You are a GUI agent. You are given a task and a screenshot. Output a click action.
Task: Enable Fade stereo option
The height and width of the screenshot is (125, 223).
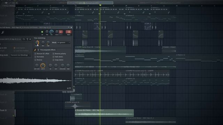pyautogui.click(x=58, y=57)
